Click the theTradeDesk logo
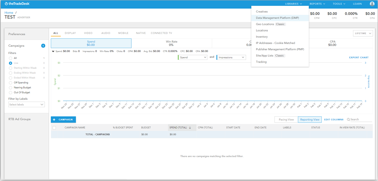 point(17,4)
